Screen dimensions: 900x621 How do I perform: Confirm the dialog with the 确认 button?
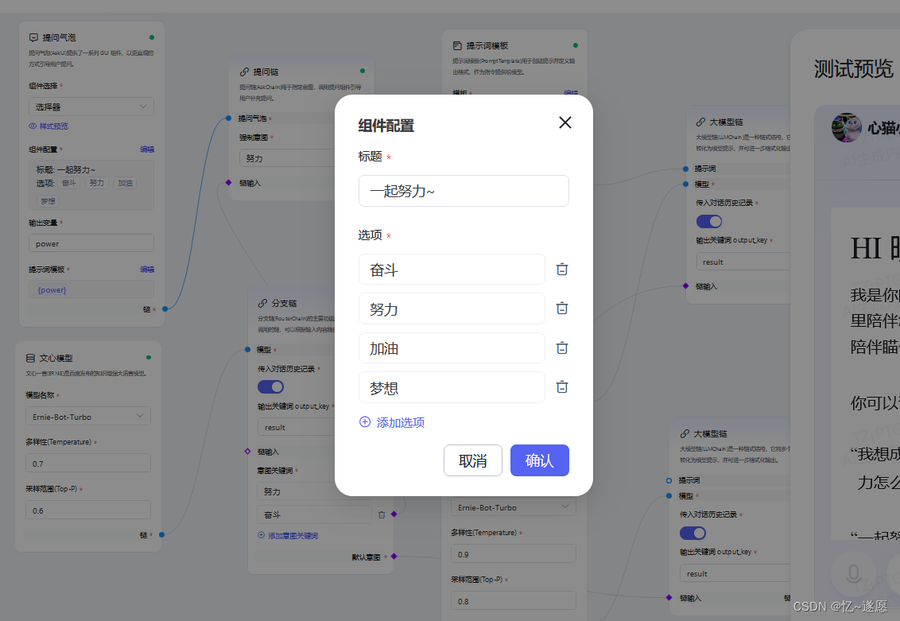coord(539,460)
